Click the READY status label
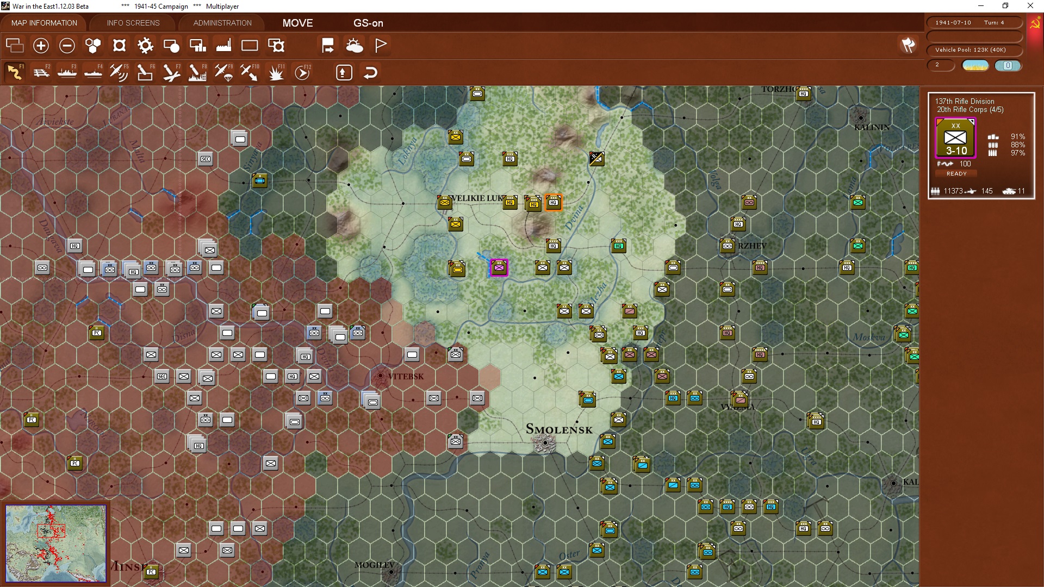The height and width of the screenshot is (587, 1044). tap(956, 173)
